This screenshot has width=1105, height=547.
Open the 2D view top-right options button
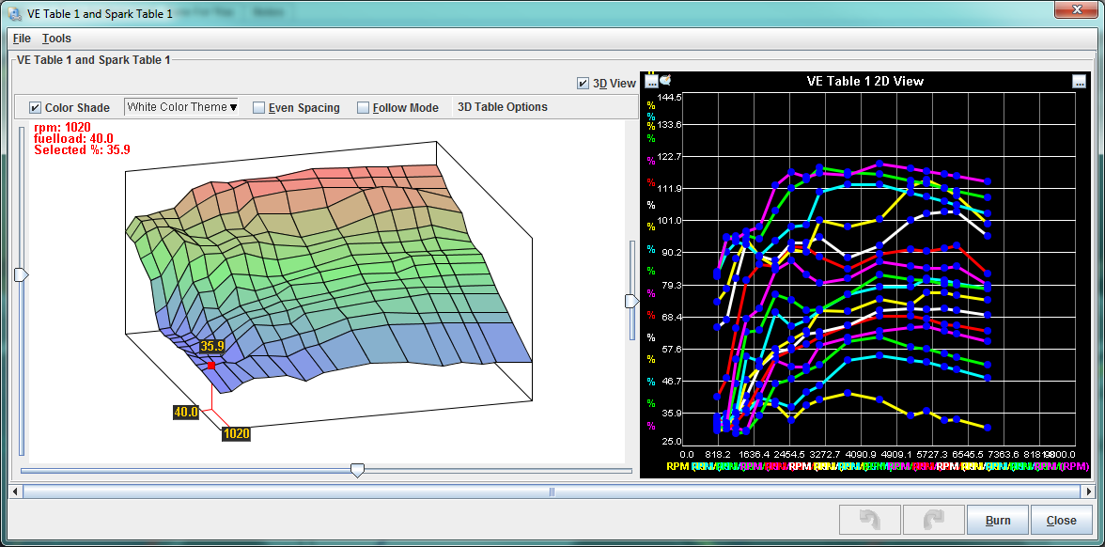[x=1079, y=81]
